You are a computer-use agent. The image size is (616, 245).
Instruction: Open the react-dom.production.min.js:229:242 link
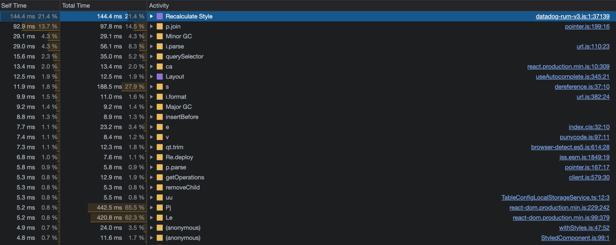tap(560, 208)
